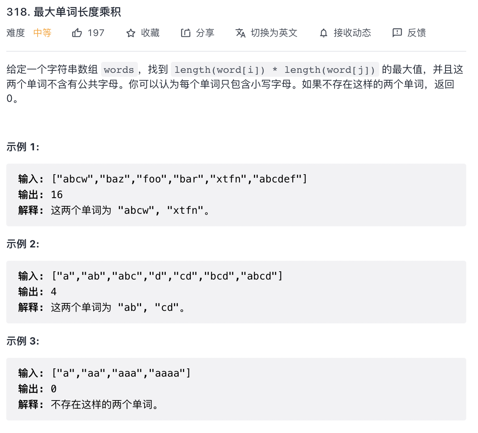Select the 中等 difficulty tag
The width and height of the screenshot is (478, 433).
click(42, 33)
